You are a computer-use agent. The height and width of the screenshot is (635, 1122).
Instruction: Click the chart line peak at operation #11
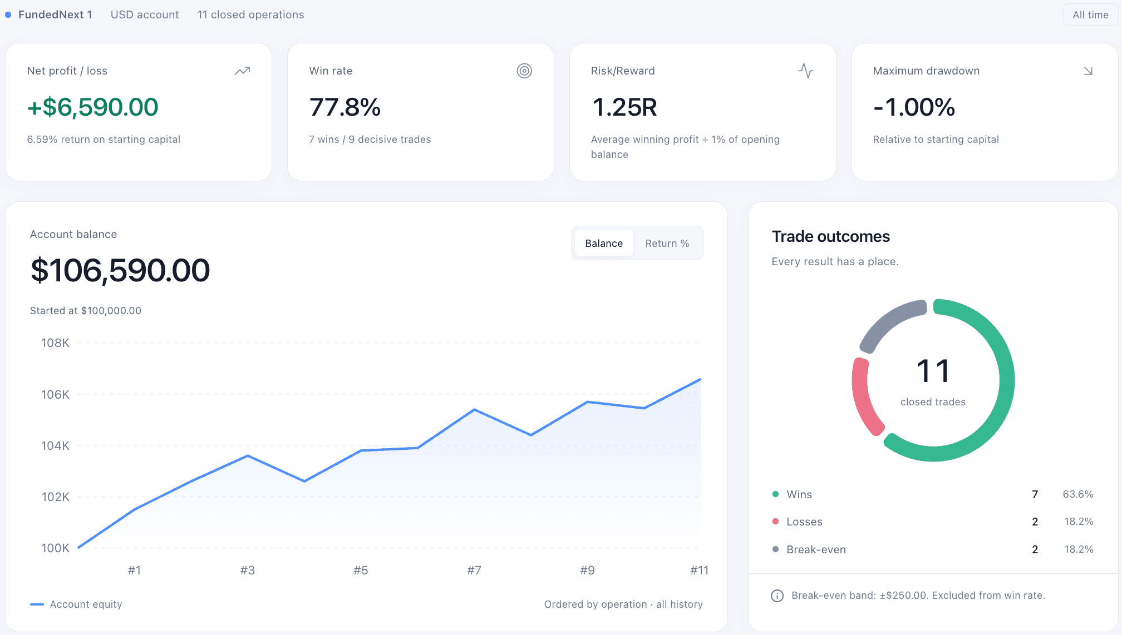pyautogui.click(x=700, y=379)
